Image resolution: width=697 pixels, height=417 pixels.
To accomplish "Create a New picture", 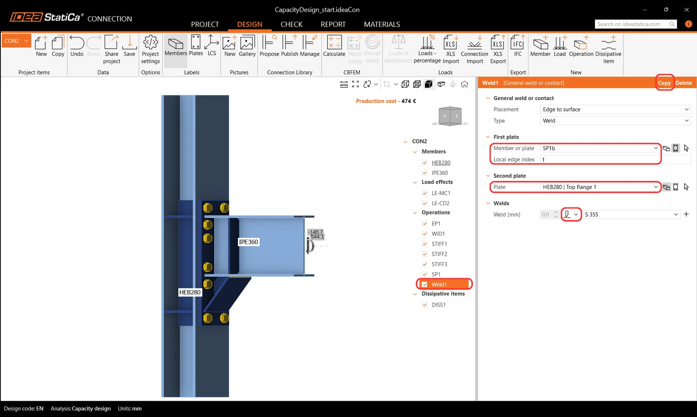I will click(x=230, y=46).
